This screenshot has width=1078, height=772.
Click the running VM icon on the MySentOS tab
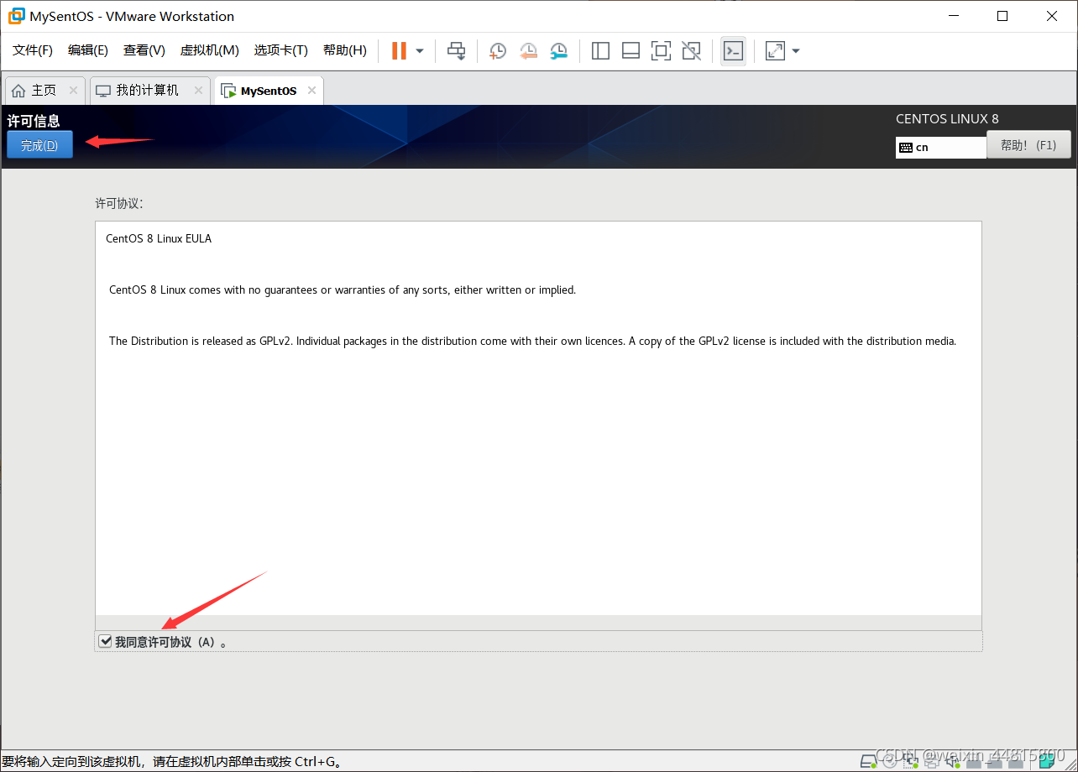(228, 91)
